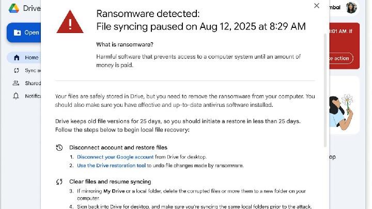Screen dimensions: 372x209
Task: Click the woman holding flower illustration
Action: 343,109
